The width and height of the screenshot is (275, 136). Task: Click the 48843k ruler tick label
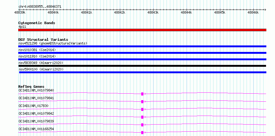(153, 12)
